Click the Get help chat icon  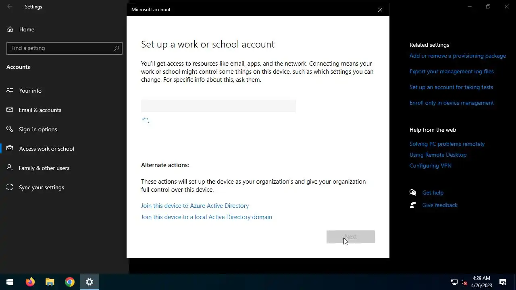tap(413, 193)
